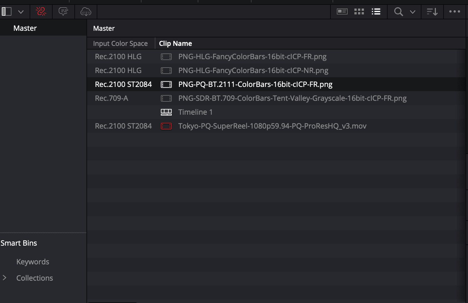Toggle the bin list sidebar panel icon
Screen dimensions: 468x303
(x=7, y=12)
